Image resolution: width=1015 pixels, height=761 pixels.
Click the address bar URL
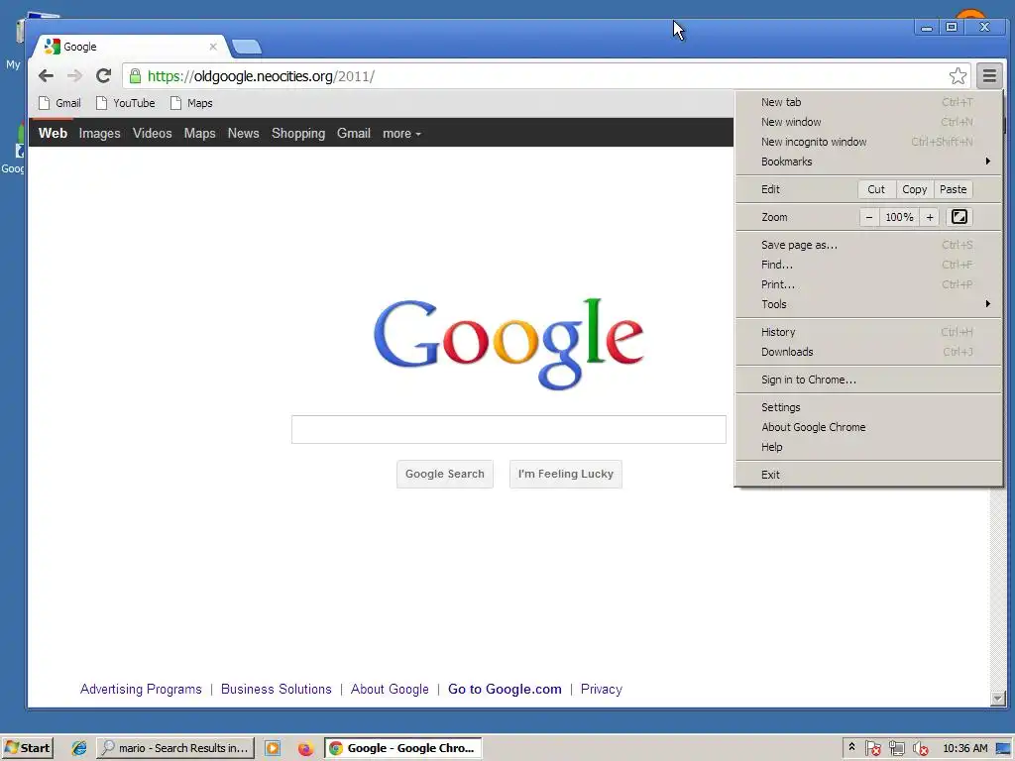click(261, 76)
